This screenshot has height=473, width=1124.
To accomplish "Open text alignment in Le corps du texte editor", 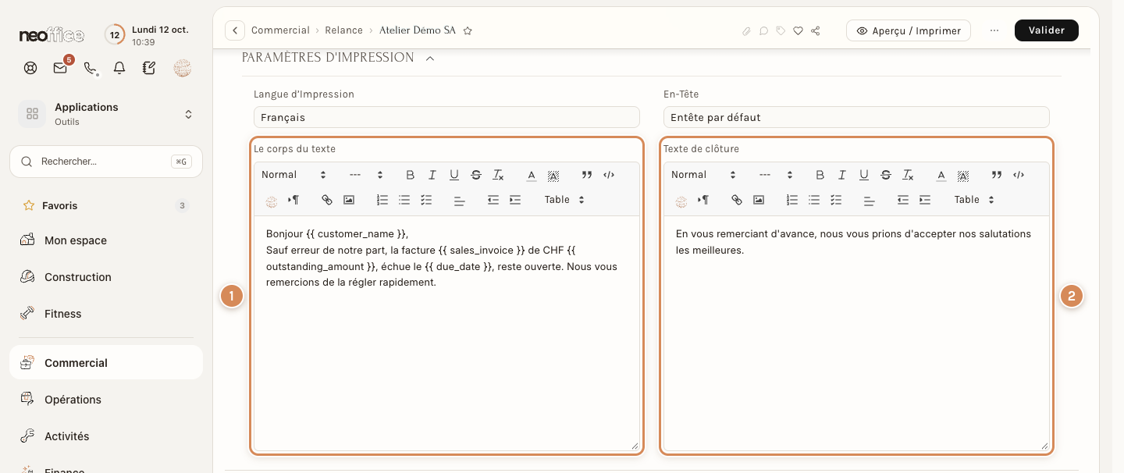I will pos(460,200).
